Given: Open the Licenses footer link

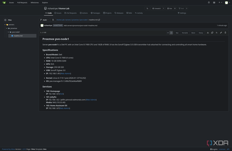Looking at the screenshot, I should click(222, 149).
